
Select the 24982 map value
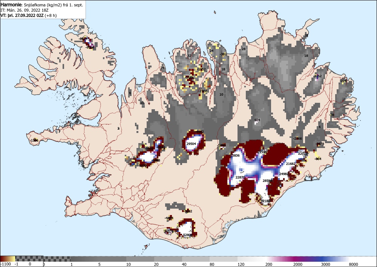coord(284,174)
